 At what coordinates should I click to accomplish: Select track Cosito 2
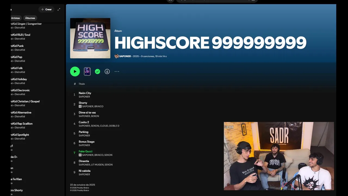84,122
